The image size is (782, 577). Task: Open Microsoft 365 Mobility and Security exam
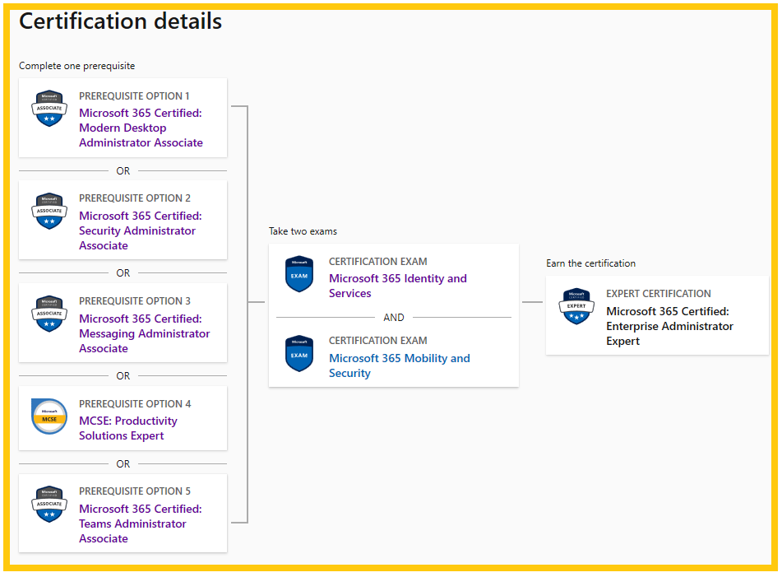399,365
